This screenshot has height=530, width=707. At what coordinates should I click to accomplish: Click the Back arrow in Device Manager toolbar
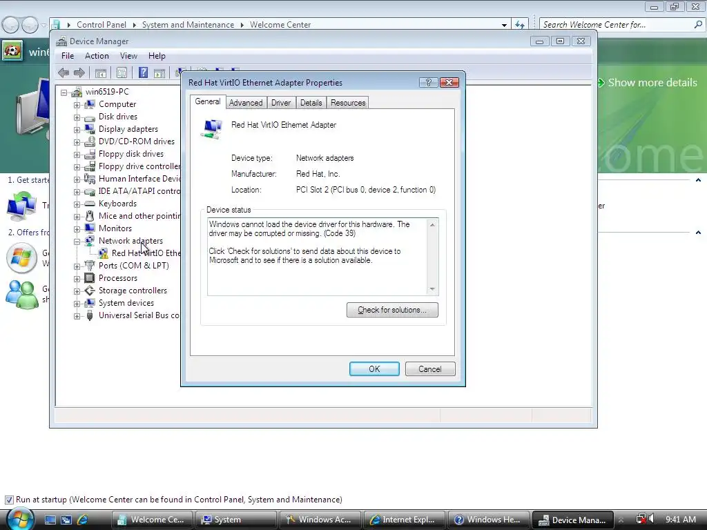tap(64, 72)
